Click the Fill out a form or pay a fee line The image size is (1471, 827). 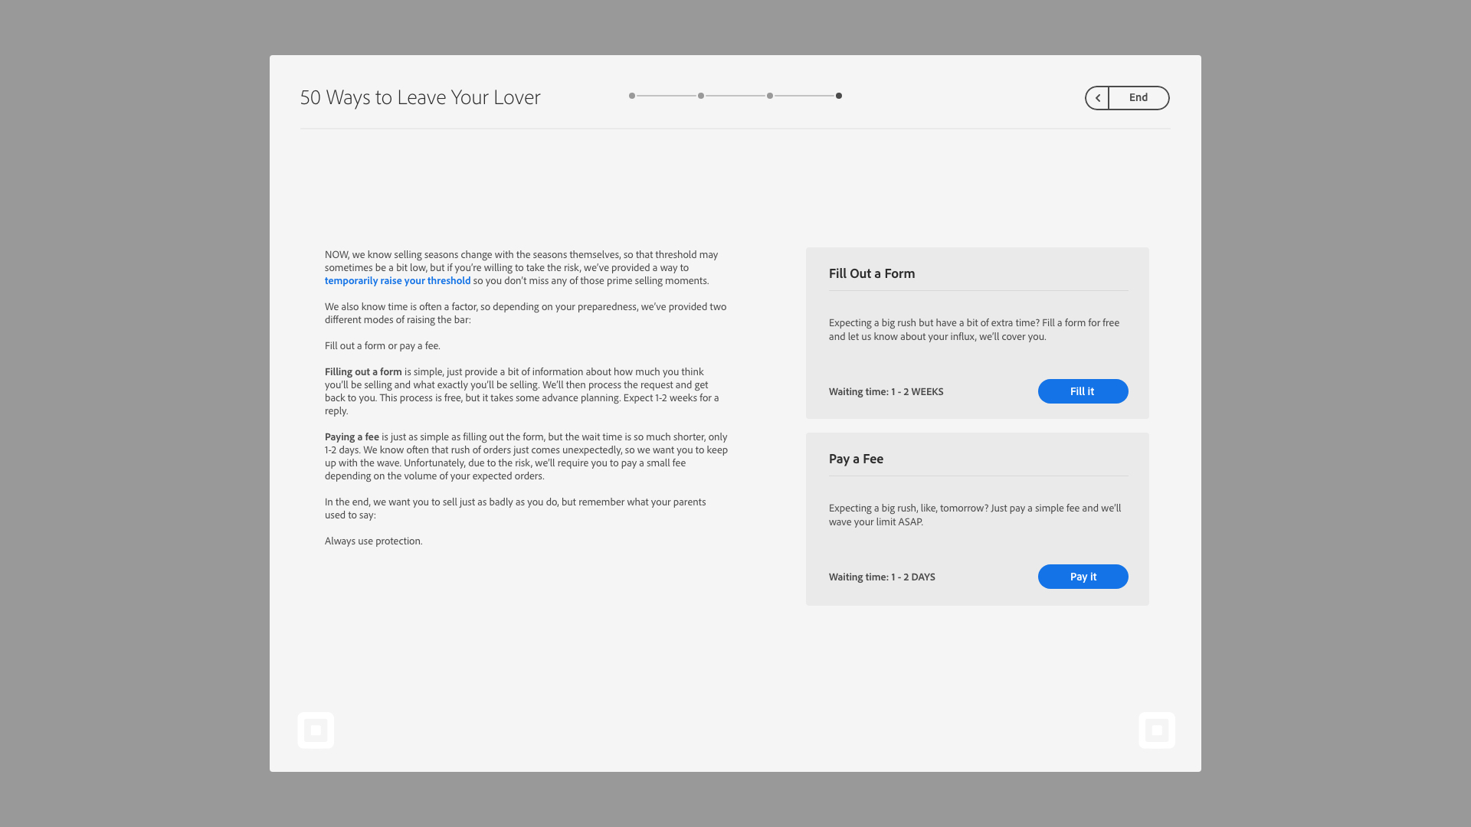click(382, 346)
